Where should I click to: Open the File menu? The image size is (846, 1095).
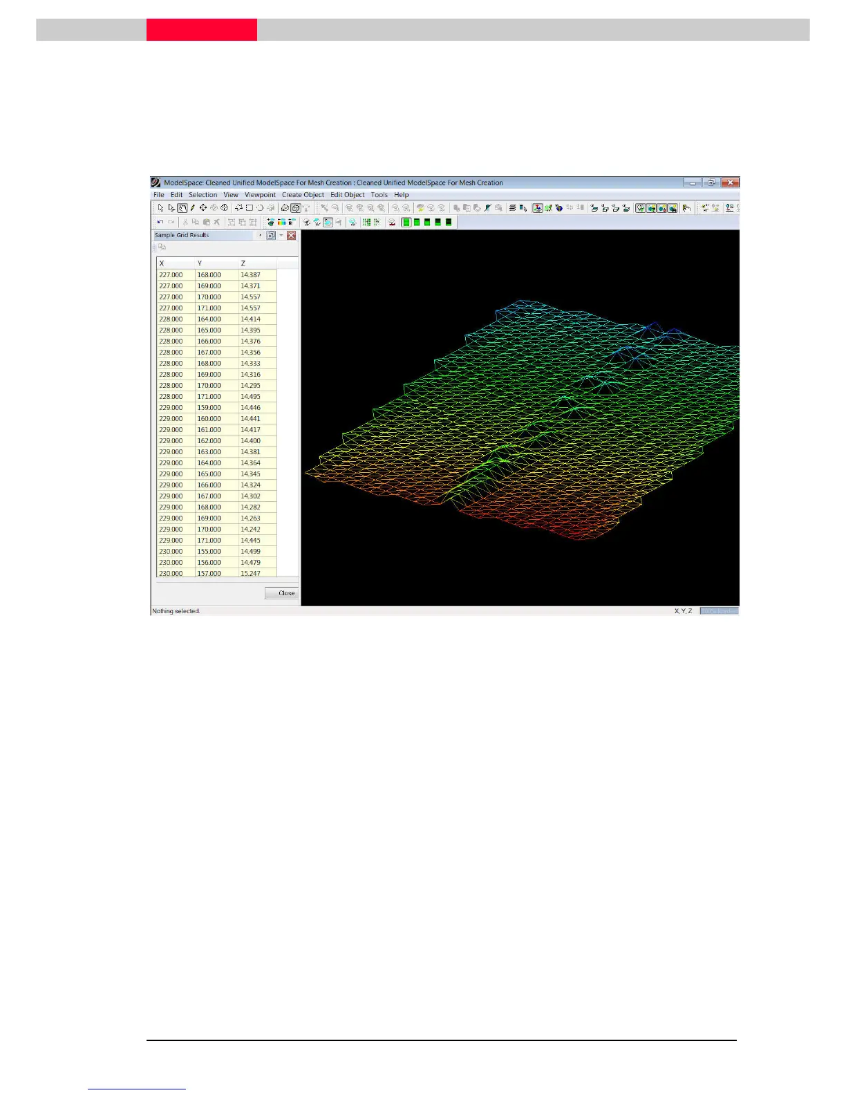[x=159, y=195]
